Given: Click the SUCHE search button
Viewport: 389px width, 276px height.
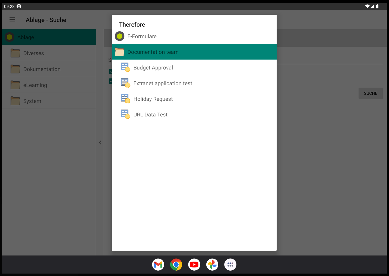Looking at the screenshot, I should (371, 93).
